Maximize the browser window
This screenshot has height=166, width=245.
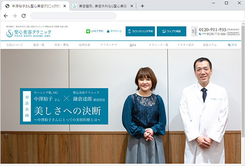(226, 3)
